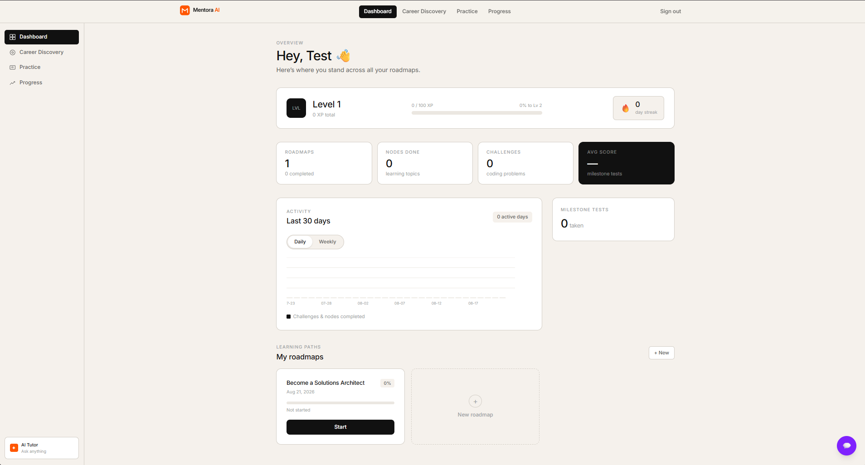Click the 08-02 chart axis label
The image size is (865, 465).
(x=363, y=303)
